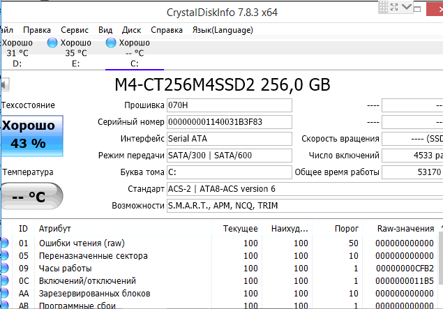Open the Правка menu
This screenshot has width=443, height=309.
coord(37,30)
